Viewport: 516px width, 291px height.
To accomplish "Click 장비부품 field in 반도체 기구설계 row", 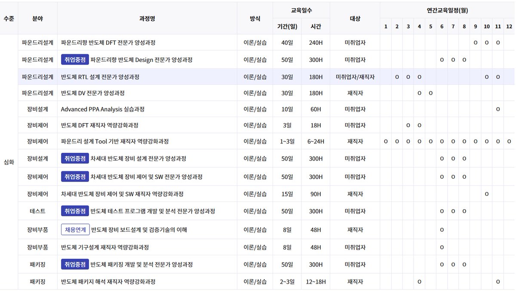I will [x=38, y=247].
